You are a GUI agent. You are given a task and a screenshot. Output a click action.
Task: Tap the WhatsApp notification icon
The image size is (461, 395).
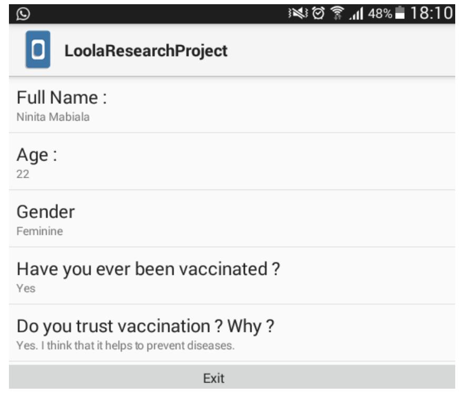click(23, 13)
